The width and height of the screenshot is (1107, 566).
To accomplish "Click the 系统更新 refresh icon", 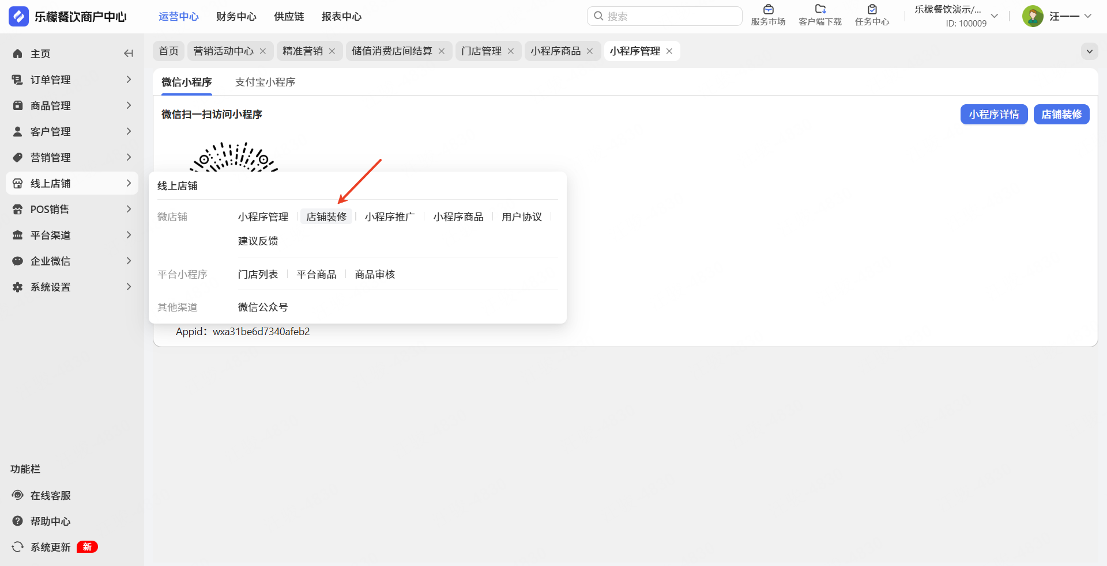I will [x=18, y=547].
